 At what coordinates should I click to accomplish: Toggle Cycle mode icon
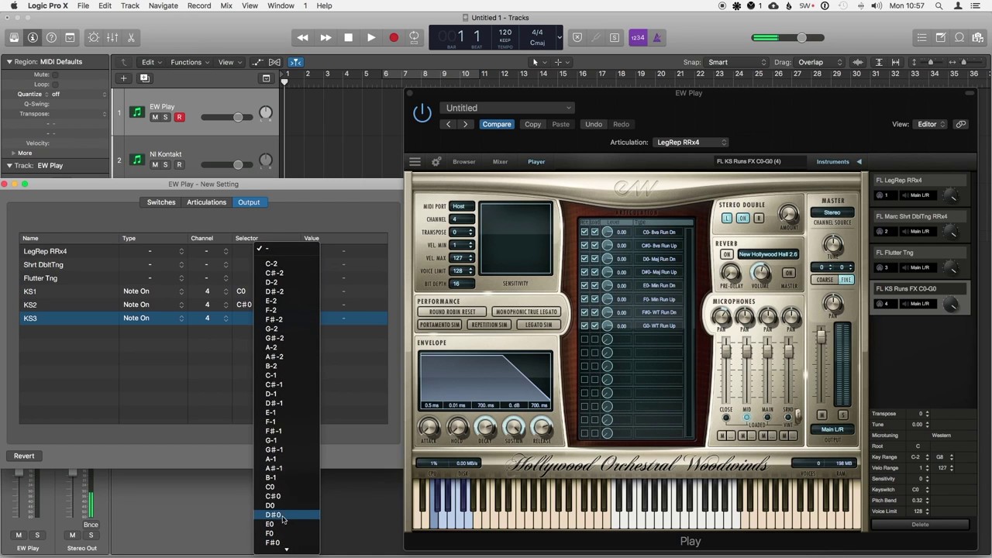tap(415, 37)
